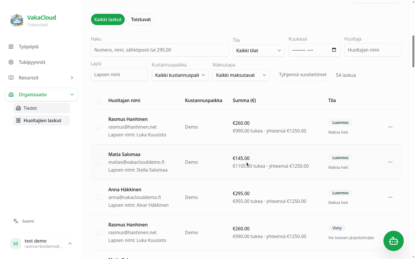The width and height of the screenshot is (415, 259).
Task: Open actions menu for Matia Salomaa invoice
Action: coord(390,162)
